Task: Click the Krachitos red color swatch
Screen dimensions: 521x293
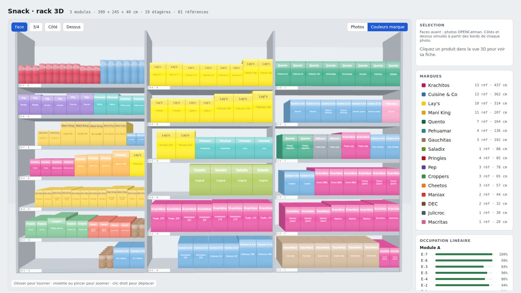Action: pos(424,85)
